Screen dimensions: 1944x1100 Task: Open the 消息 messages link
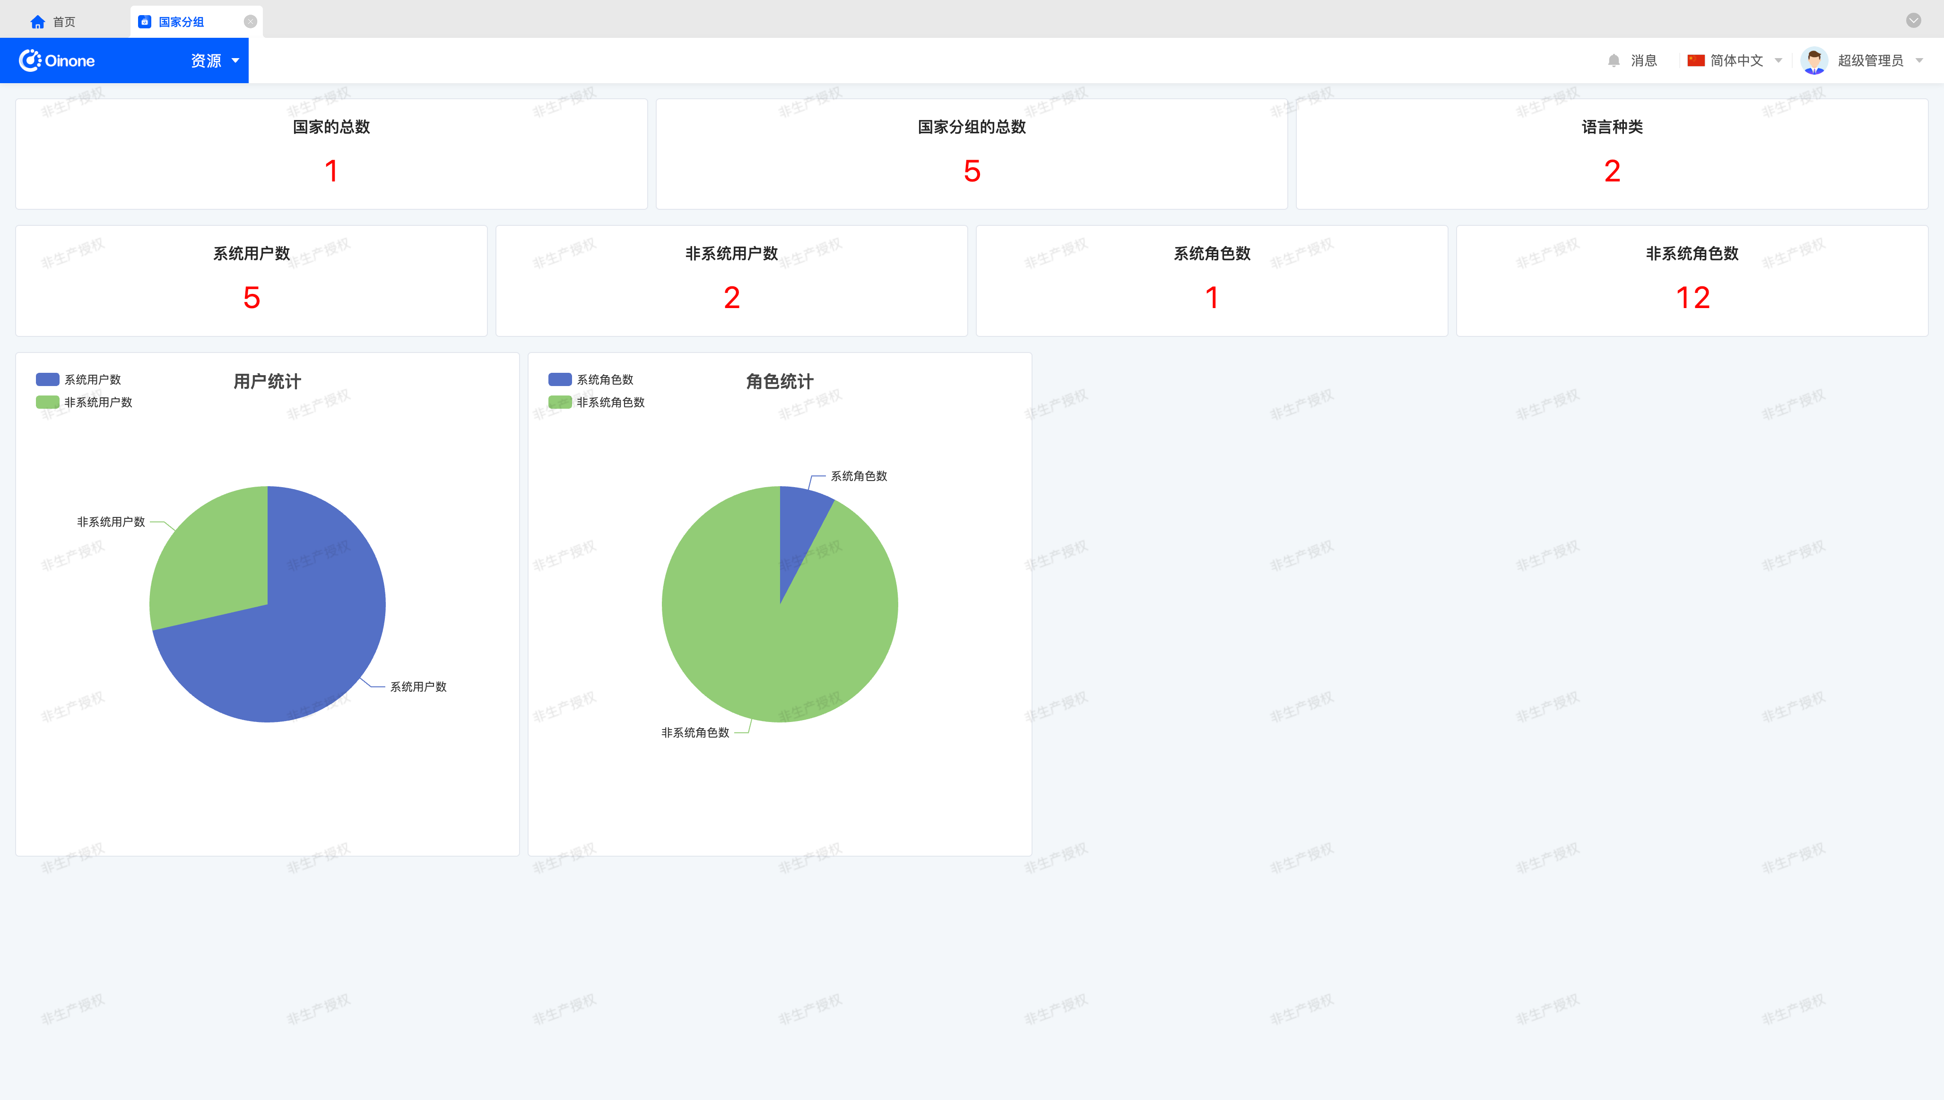tap(1643, 60)
